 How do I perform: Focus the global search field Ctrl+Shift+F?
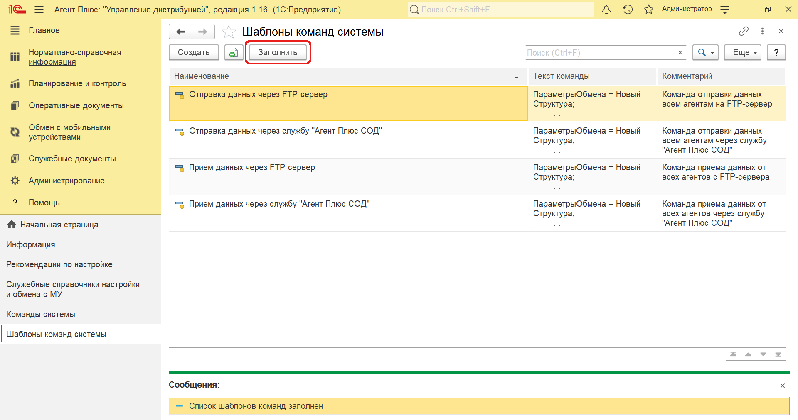pyautogui.click(x=501, y=9)
